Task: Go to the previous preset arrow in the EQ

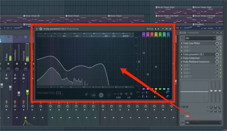Action: point(156,29)
